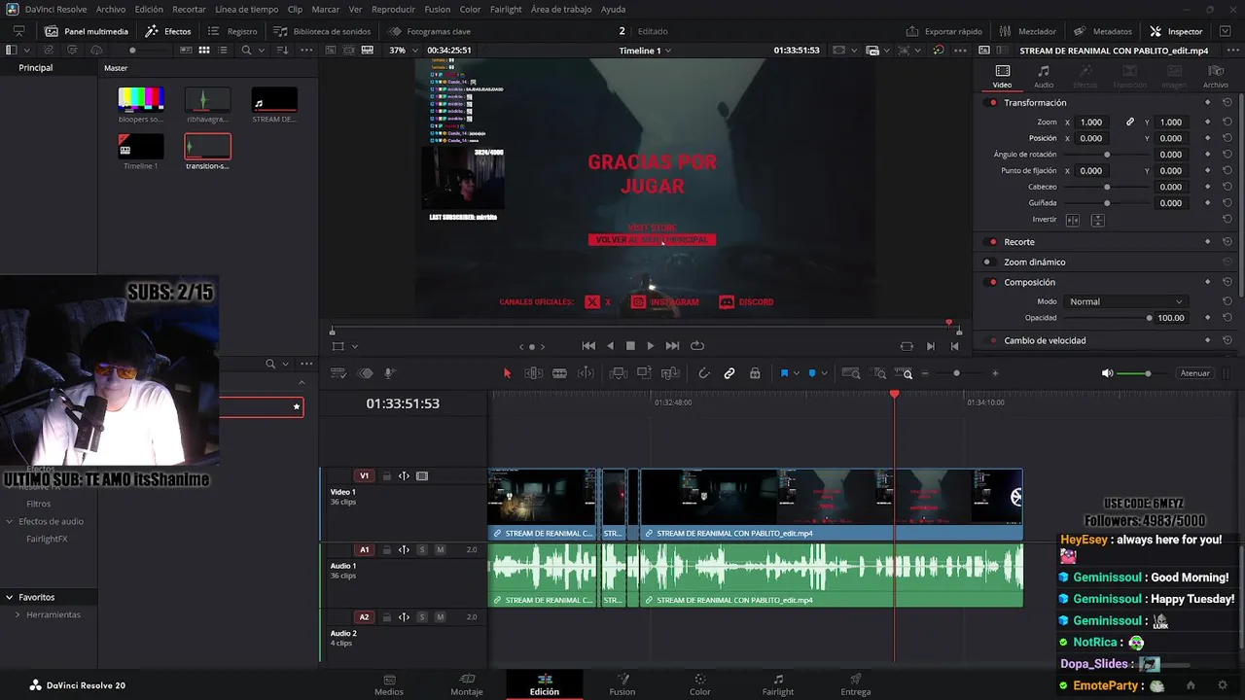Click the detail zoom icon
1245x700 pixels.
coord(879,373)
